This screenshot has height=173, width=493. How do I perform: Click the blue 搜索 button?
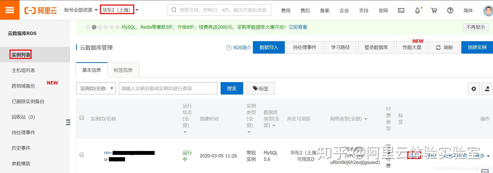point(232,88)
